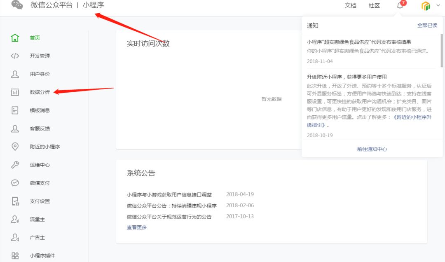Click the WeChat logo icon in header
Viewport: 445px width, 262px height.
(x=17, y=5)
